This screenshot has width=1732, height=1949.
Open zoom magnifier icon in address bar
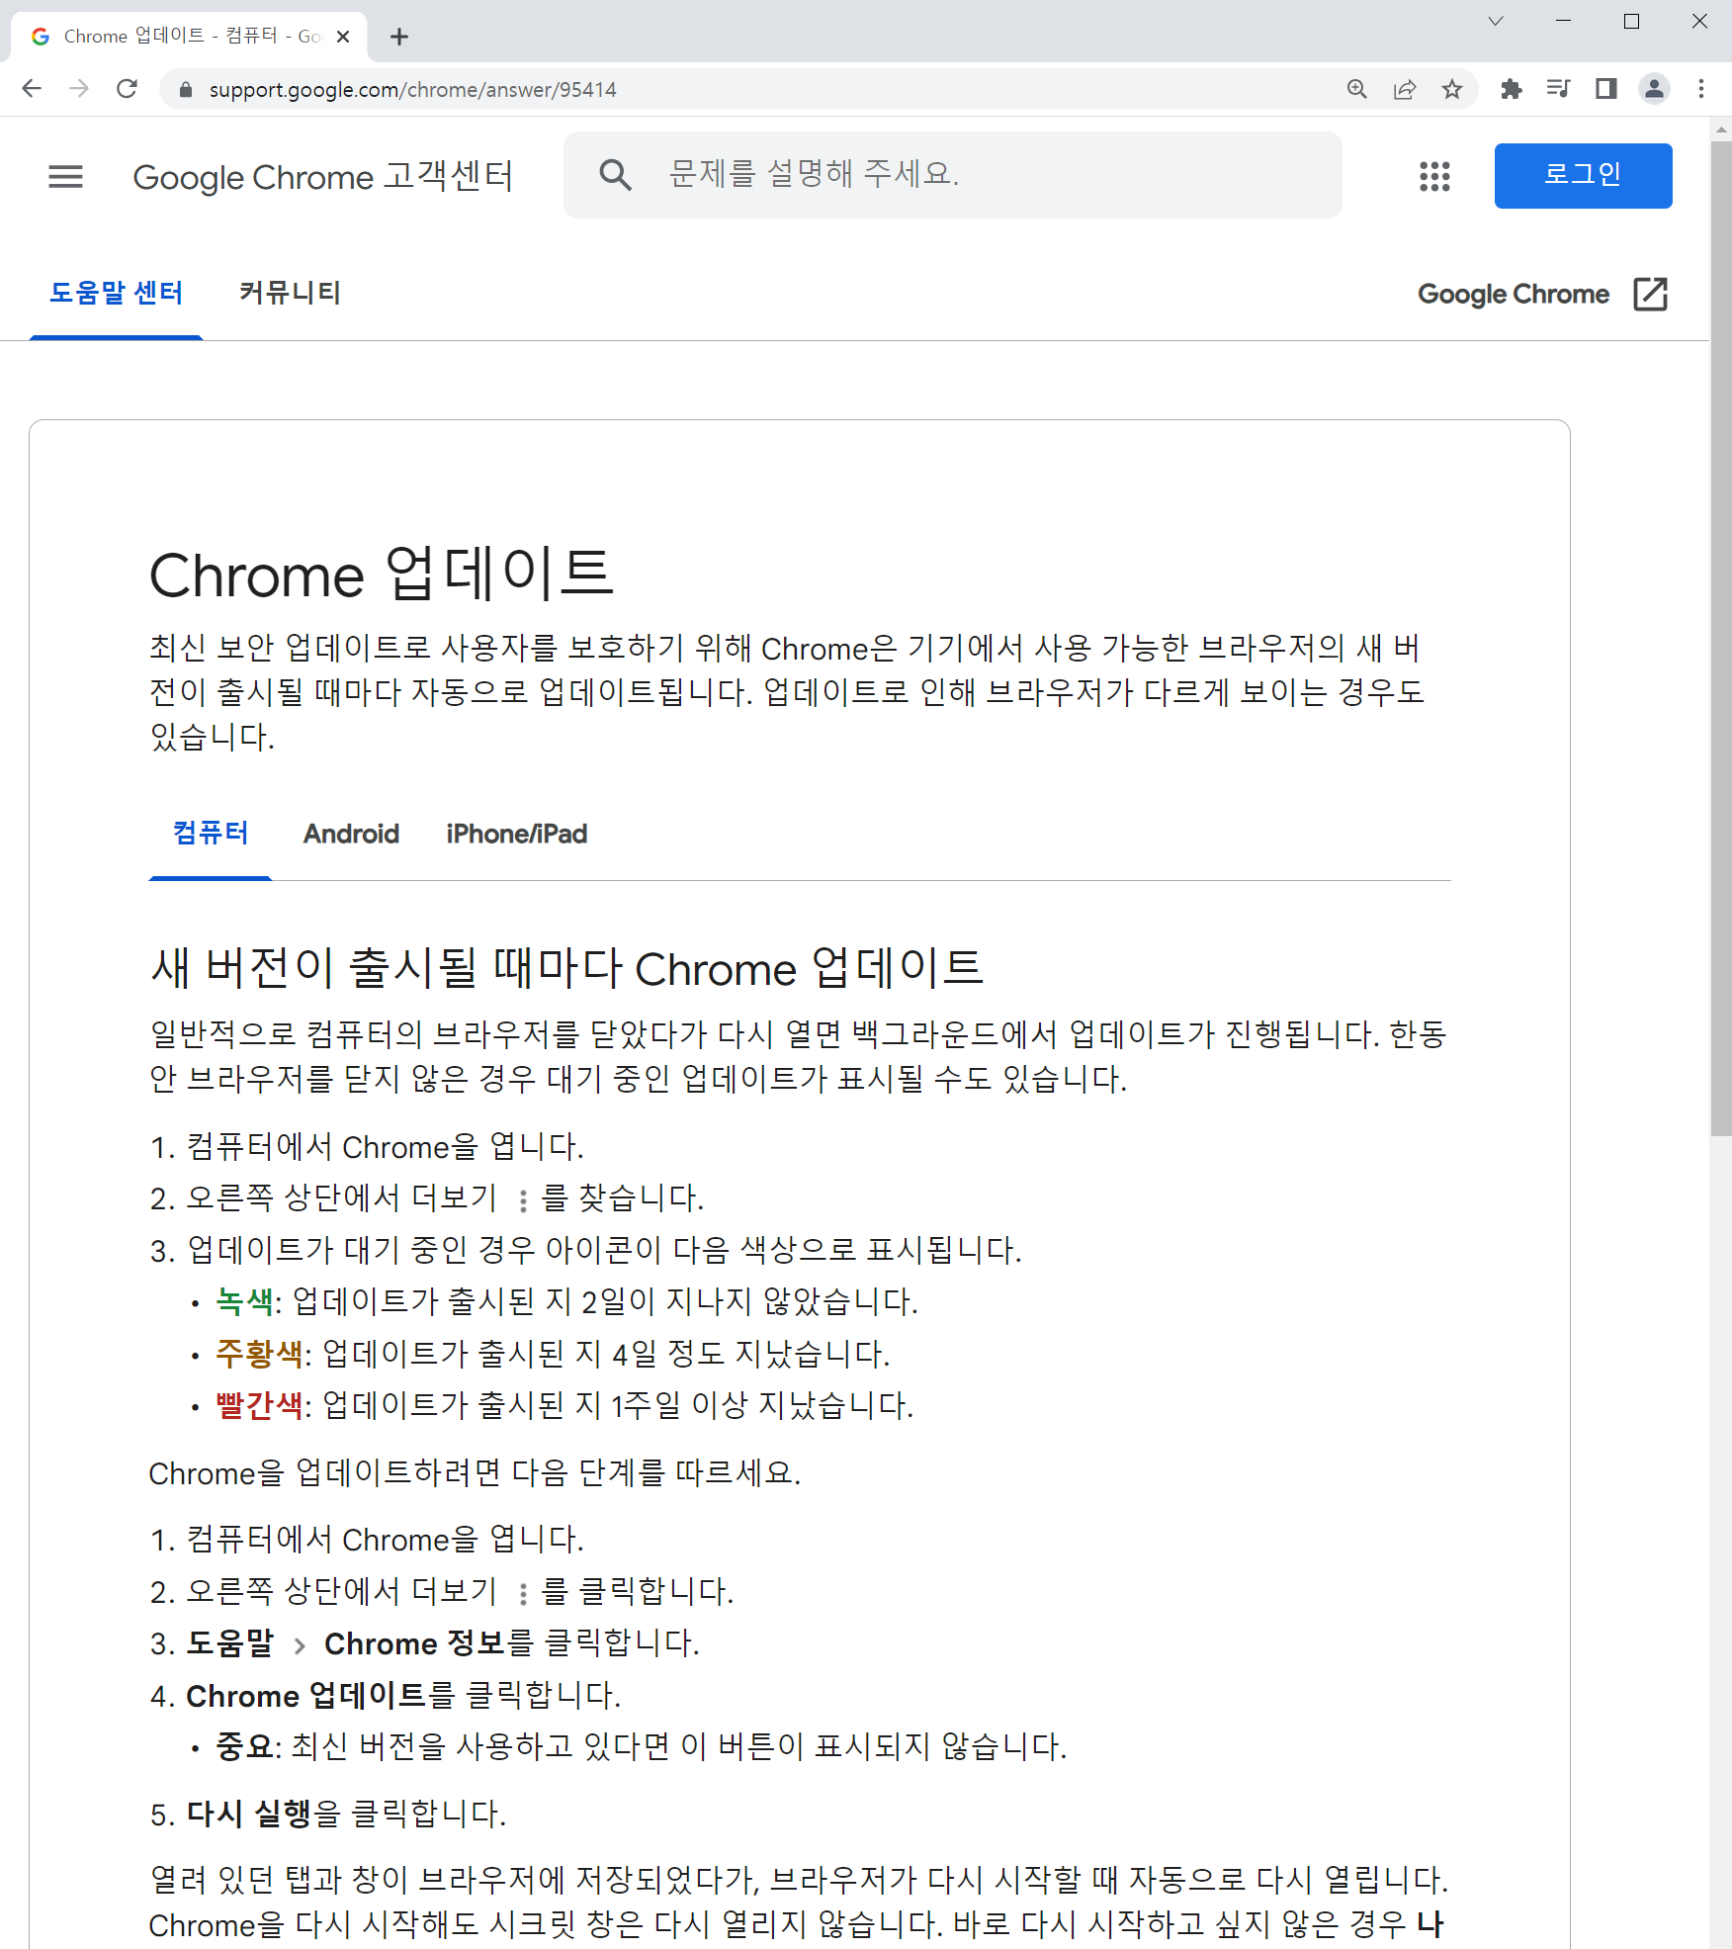coord(1357,89)
